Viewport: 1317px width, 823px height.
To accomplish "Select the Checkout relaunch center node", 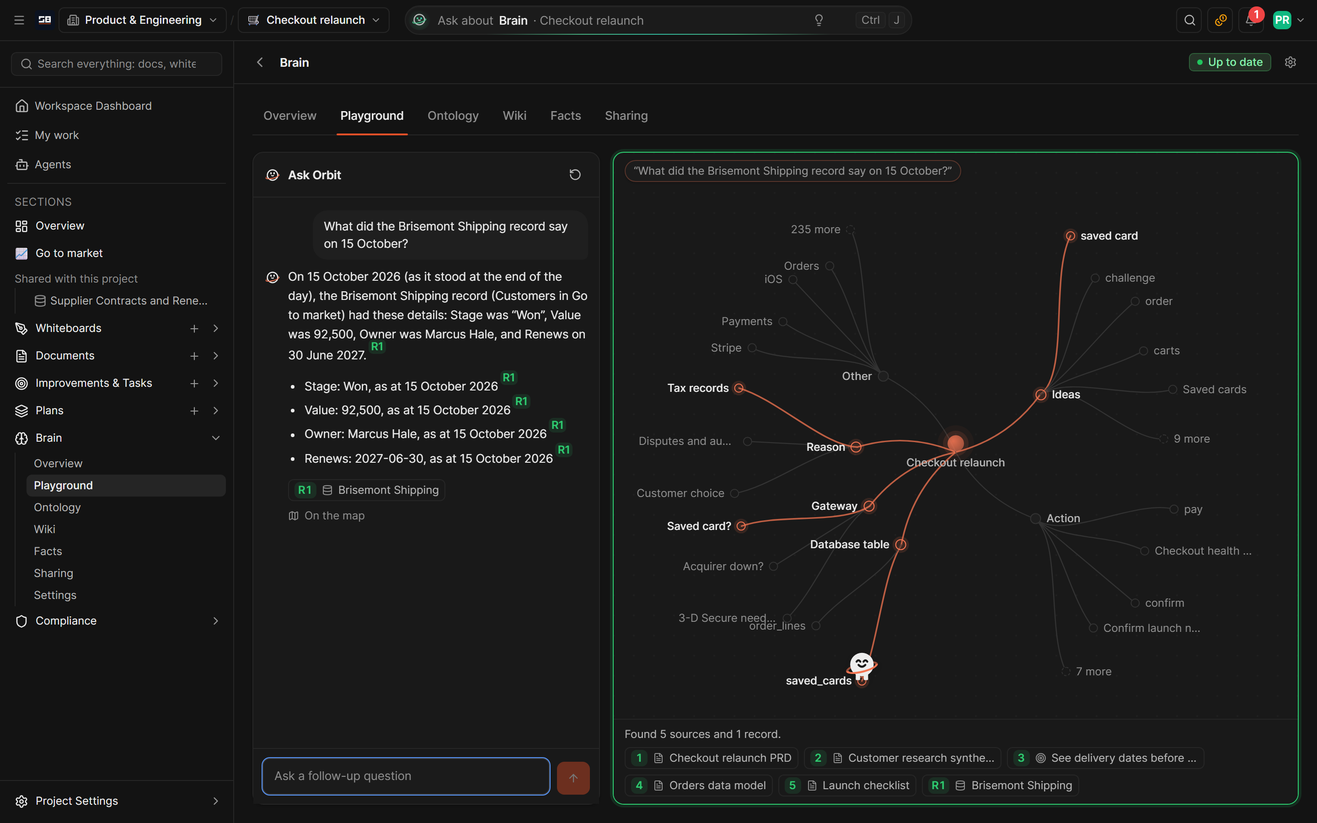I will pos(955,443).
